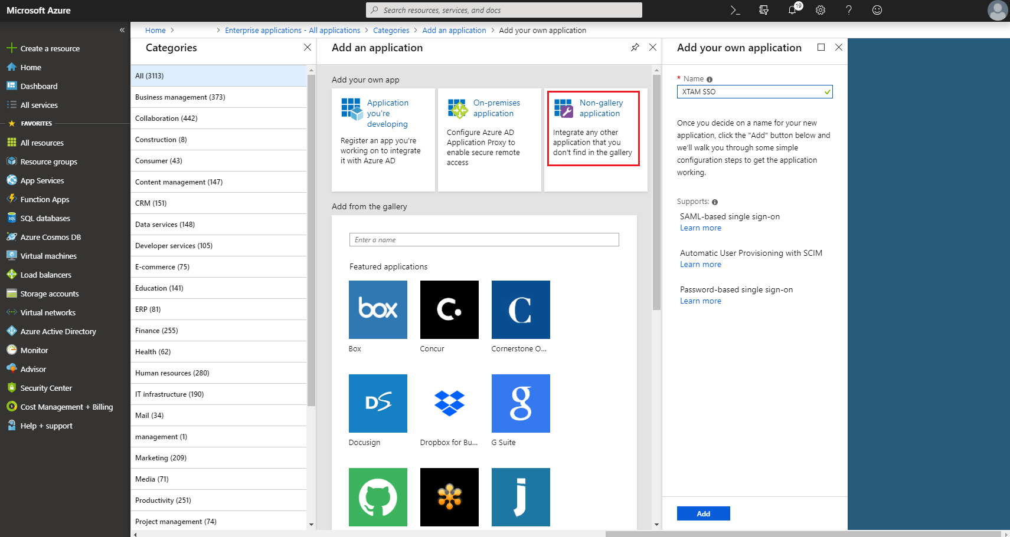Open the notifications bell
Viewport: 1010px width, 537px height.
coord(792,10)
